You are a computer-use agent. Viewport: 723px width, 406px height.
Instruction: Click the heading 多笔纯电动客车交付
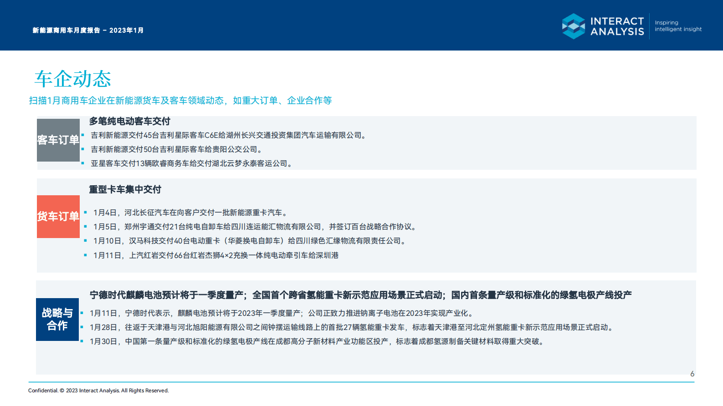coord(129,121)
